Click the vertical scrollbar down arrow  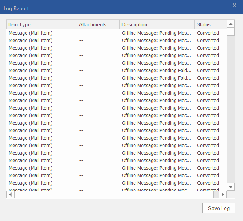(231, 187)
